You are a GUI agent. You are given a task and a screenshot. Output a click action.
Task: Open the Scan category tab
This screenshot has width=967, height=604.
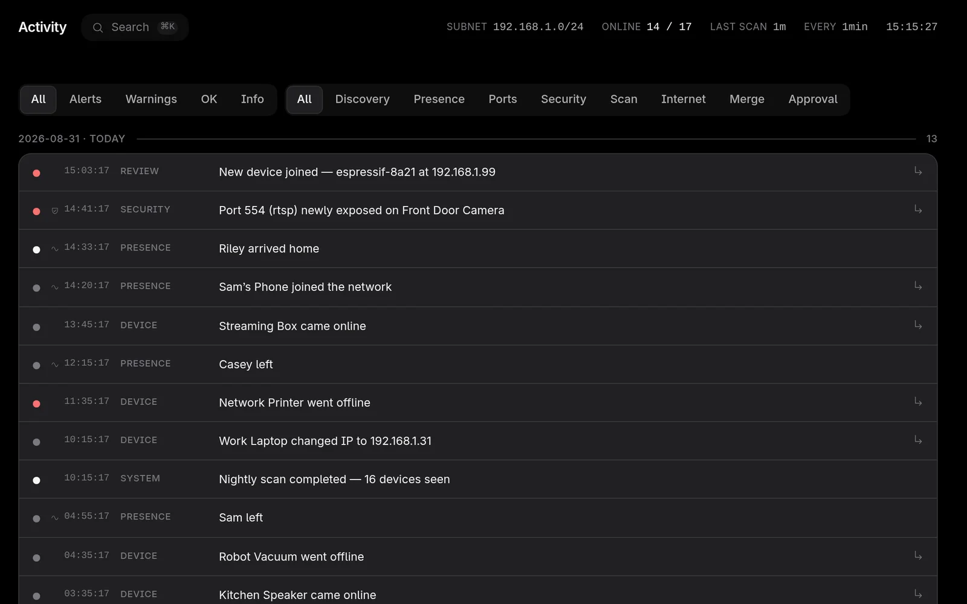click(624, 100)
